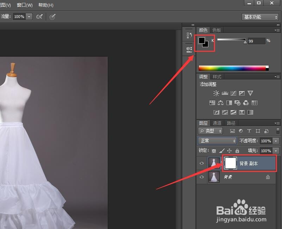Add an Exposure adjustment
282x229 pixels.
[x=242, y=93]
